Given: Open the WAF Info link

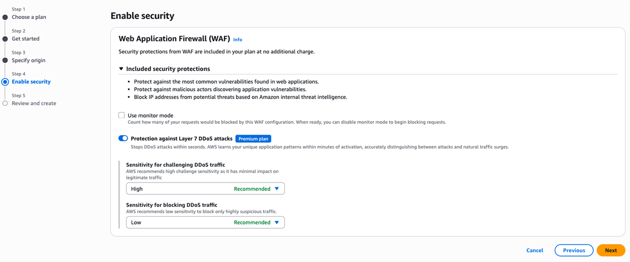Looking at the screenshot, I should coord(237,40).
